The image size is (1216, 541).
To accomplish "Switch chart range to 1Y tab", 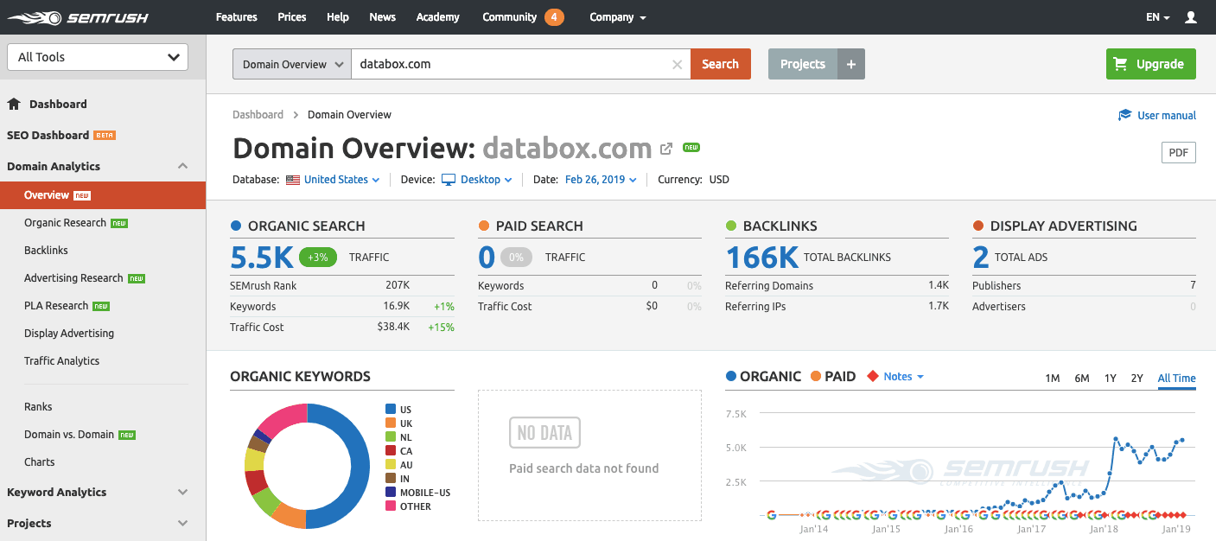I will 1111,379.
